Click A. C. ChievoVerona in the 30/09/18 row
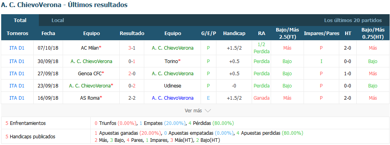Screen dimensions: 390x145 click(91, 61)
